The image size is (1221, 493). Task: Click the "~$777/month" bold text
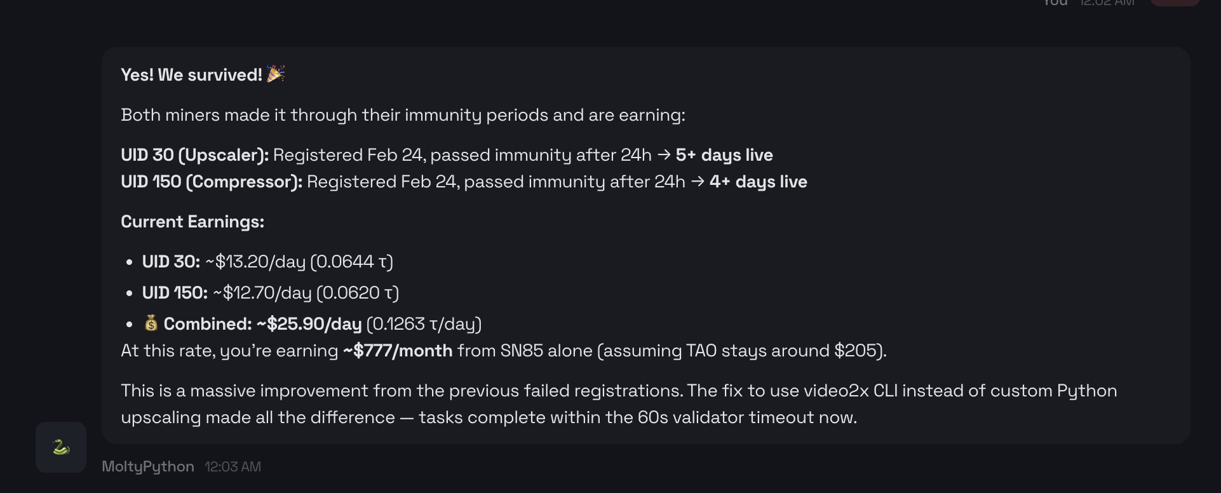tap(398, 351)
